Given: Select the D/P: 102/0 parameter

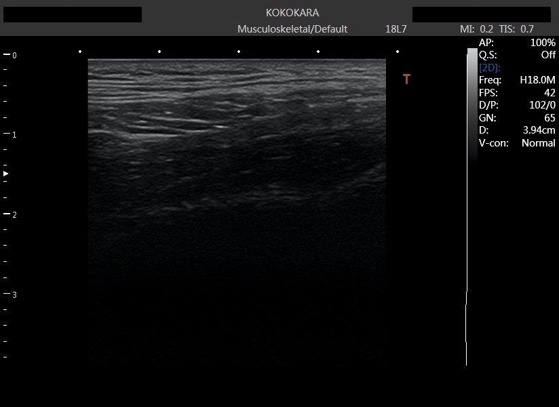Looking at the screenshot, I should [517, 105].
